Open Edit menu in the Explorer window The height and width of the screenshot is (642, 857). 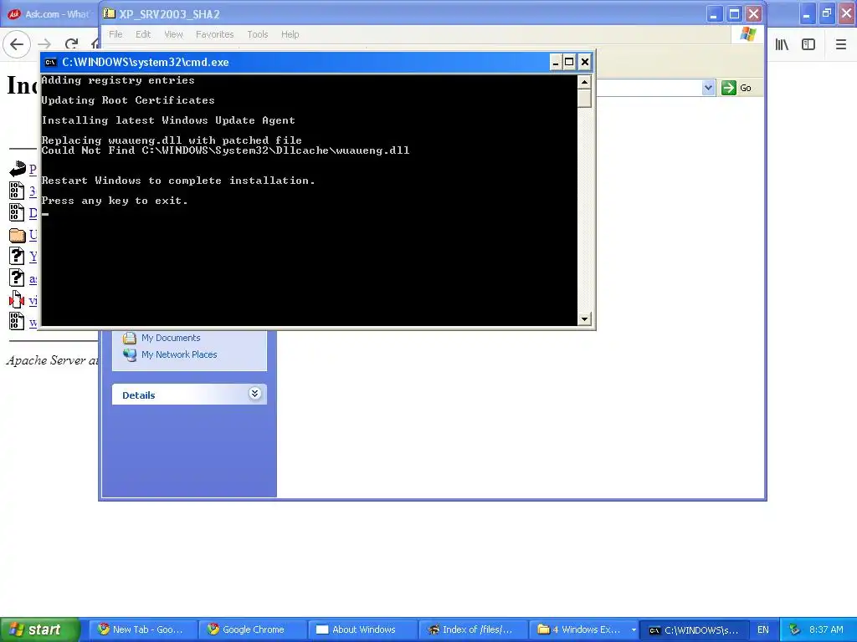(143, 34)
